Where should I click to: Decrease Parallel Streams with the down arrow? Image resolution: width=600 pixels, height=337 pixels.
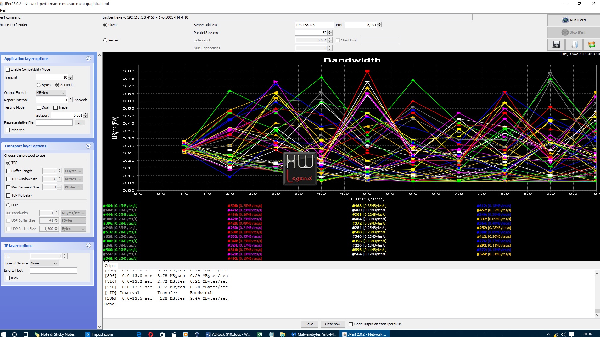[x=330, y=34]
